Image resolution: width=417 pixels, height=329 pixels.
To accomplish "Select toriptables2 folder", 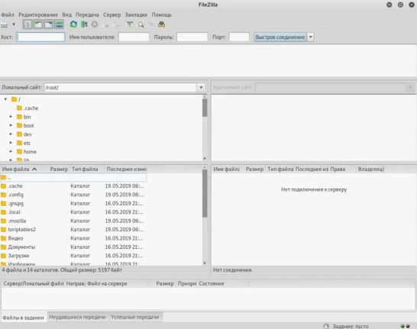I will pyautogui.click(x=73, y=230).
